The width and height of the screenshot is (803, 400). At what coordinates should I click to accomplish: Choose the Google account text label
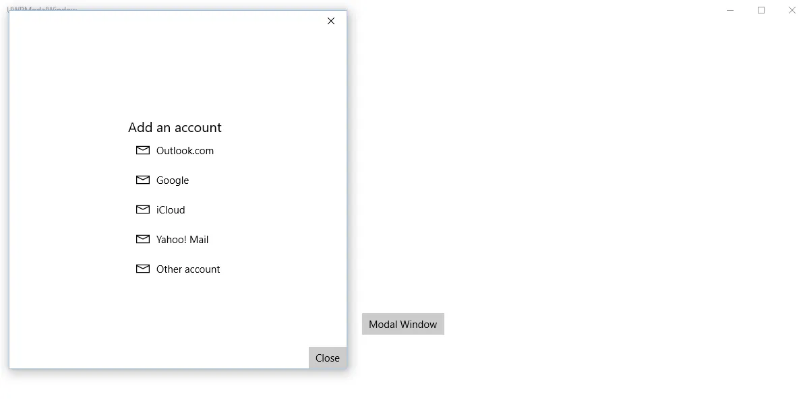[x=173, y=180]
